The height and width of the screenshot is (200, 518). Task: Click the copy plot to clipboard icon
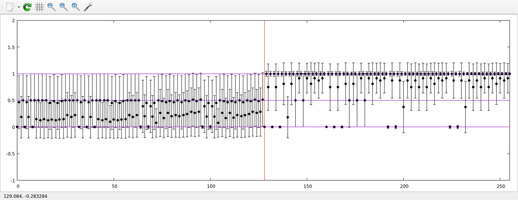pos(11,7)
